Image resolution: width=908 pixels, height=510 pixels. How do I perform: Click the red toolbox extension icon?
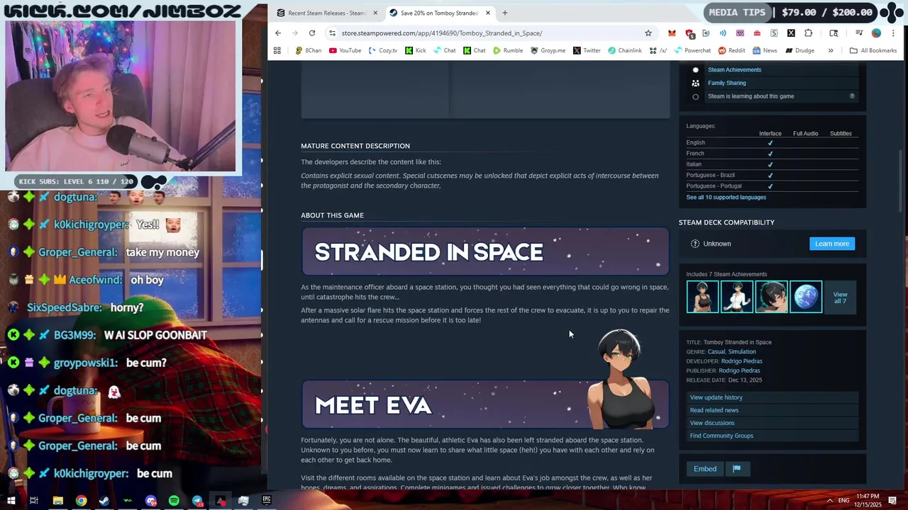tap(757, 33)
